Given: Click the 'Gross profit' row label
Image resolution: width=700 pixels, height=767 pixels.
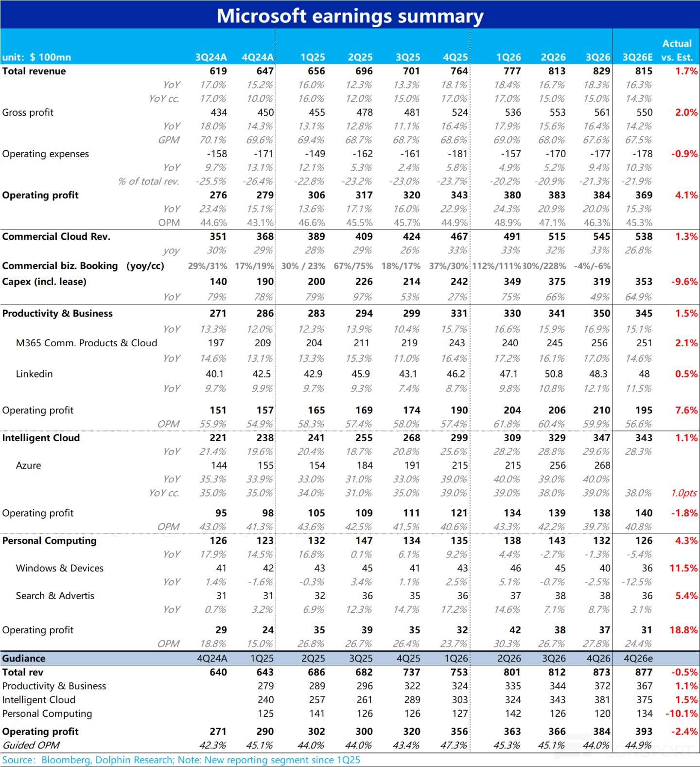Looking at the screenshot, I should 28,112.
